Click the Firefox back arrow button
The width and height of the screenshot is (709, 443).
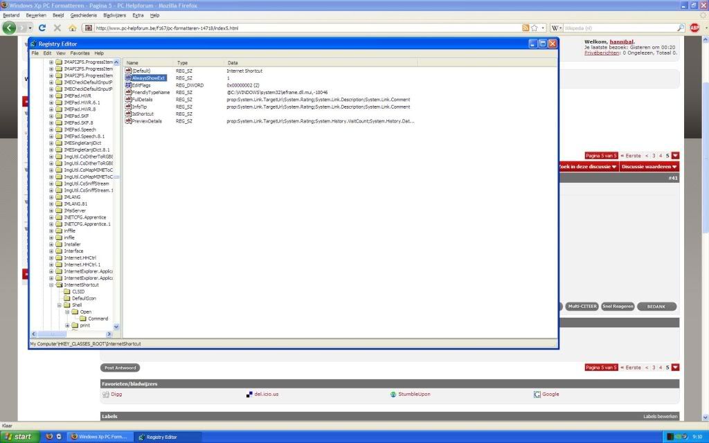(x=10, y=28)
